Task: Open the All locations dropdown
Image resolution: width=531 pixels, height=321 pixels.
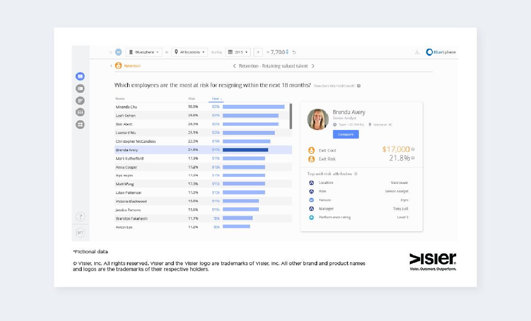Action: [x=189, y=52]
